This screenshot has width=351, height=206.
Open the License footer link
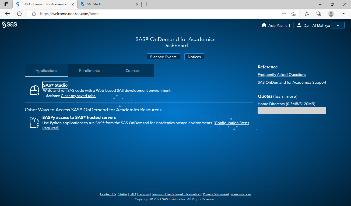144,194
